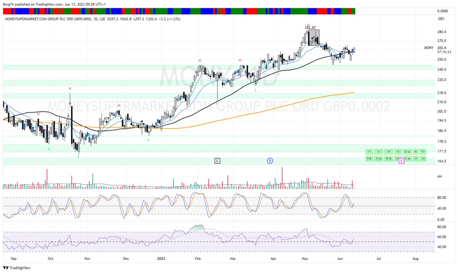Click the 10 button in the indicator grid
Image resolution: width=458 pixels, height=273 pixels.
416,159
